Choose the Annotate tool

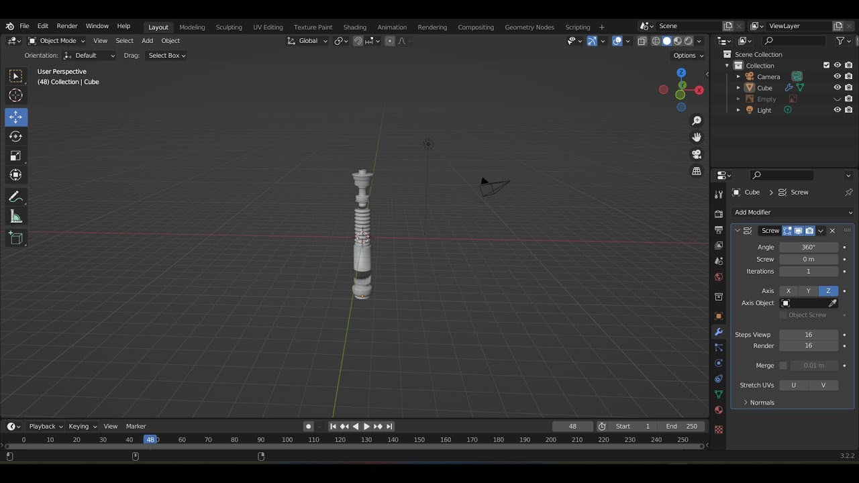click(x=16, y=197)
